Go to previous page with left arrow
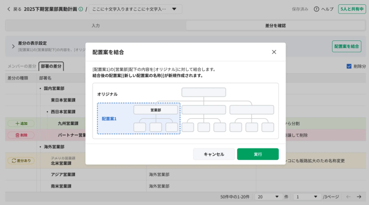 (348, 197)
